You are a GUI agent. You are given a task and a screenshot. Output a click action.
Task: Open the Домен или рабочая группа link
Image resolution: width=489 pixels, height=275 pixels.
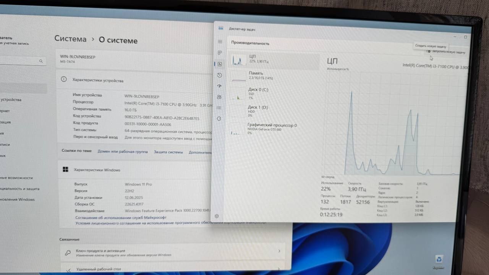point(123,152)
